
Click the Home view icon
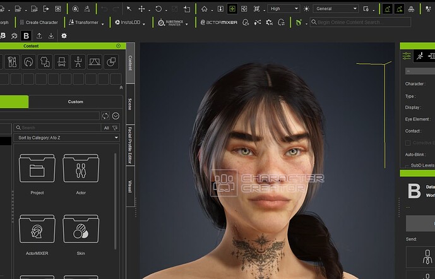(x=205, y=9)
